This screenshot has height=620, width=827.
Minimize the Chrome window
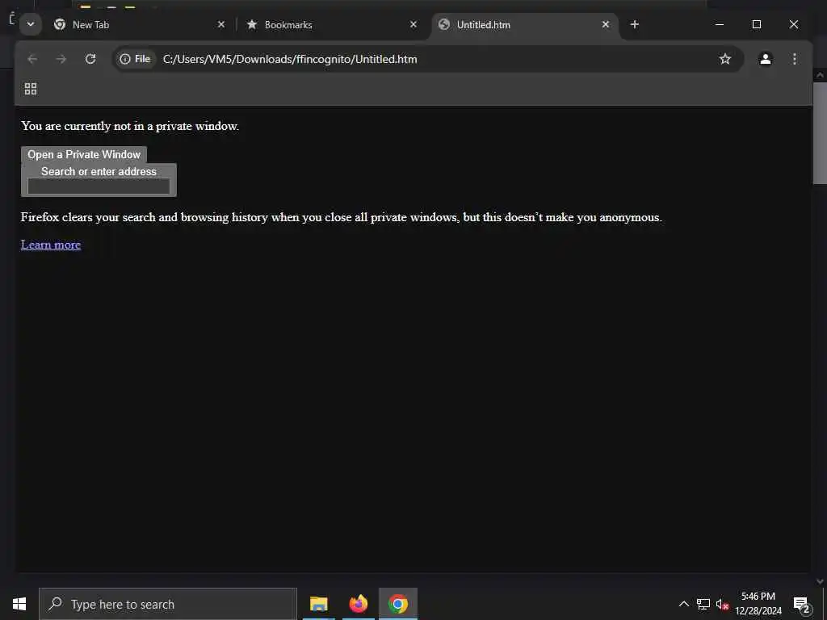720,24
